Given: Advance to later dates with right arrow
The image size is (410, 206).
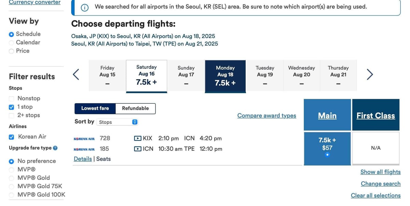Looking at the screenshot, I should [x=370, y=74].
